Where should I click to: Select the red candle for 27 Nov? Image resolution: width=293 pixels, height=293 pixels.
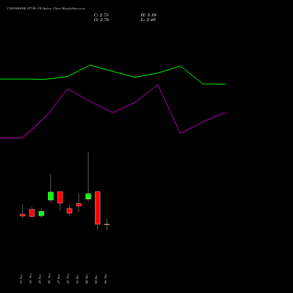click(x=60, y=197)
